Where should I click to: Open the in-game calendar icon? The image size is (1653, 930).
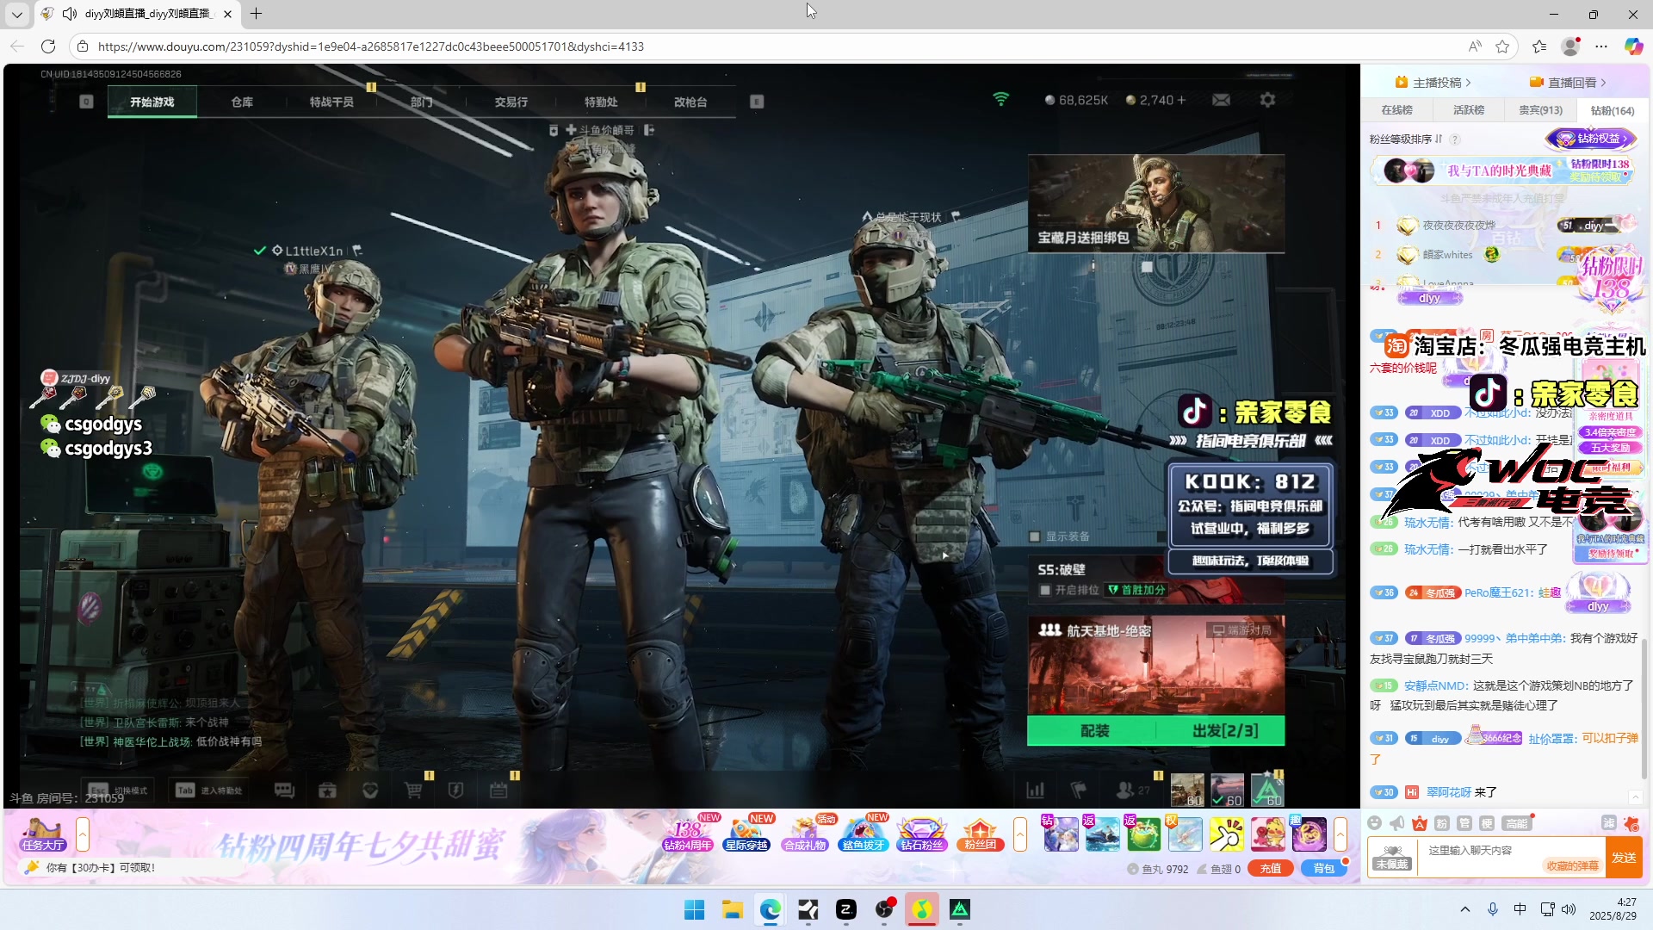(498, 790)
